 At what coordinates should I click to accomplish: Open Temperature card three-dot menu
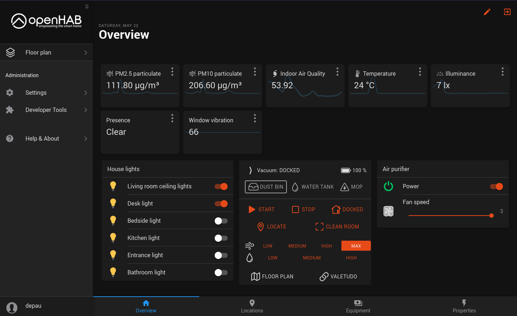(x=420, y=72)
